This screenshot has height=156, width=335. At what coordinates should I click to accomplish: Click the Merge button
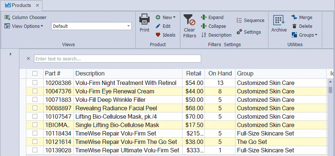(x=302, y=17)
